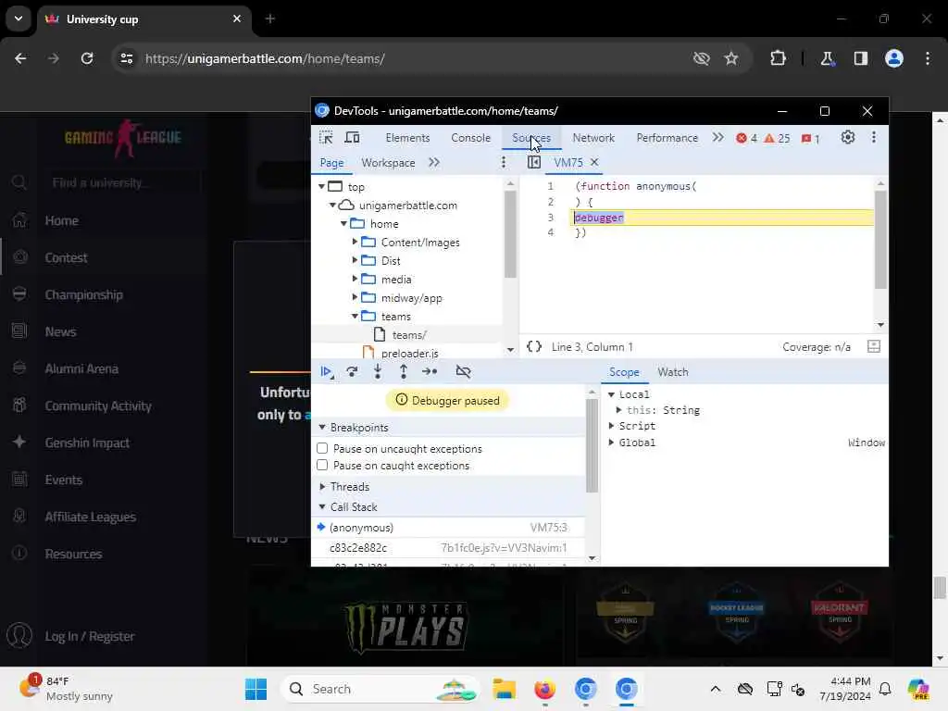Select the Scope tab

(624, 372)
